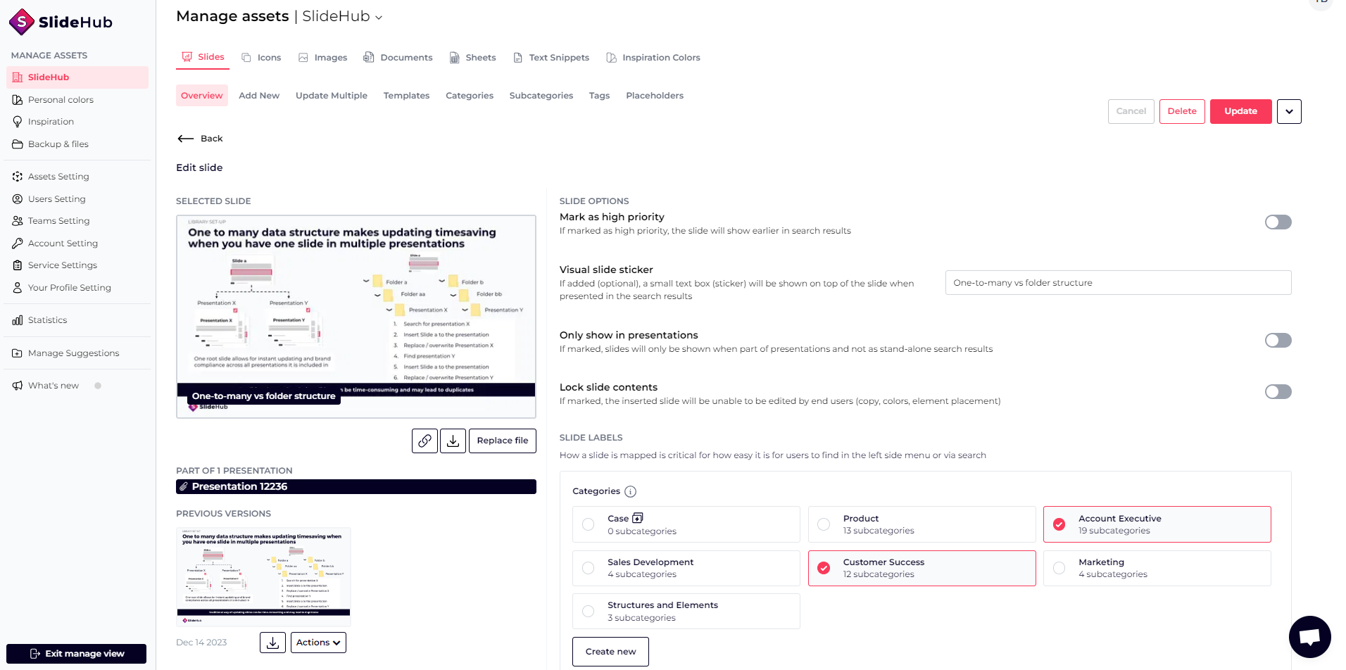The height and width of the screenshot is (670, 1346).
Task: Enable Lock slide contents
Action: [1278, 392]
